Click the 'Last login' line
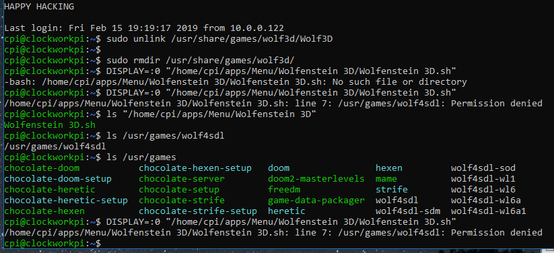 pos(144,28)
